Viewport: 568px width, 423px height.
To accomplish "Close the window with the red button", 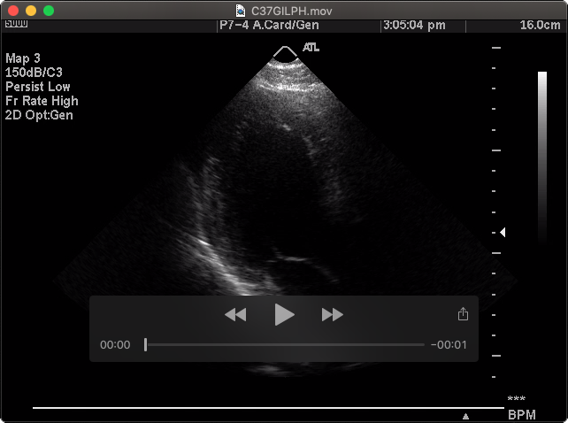I will (x=12, y=10).
